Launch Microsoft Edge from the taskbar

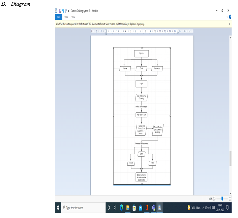pyautogui.click(x=121, y=208)
